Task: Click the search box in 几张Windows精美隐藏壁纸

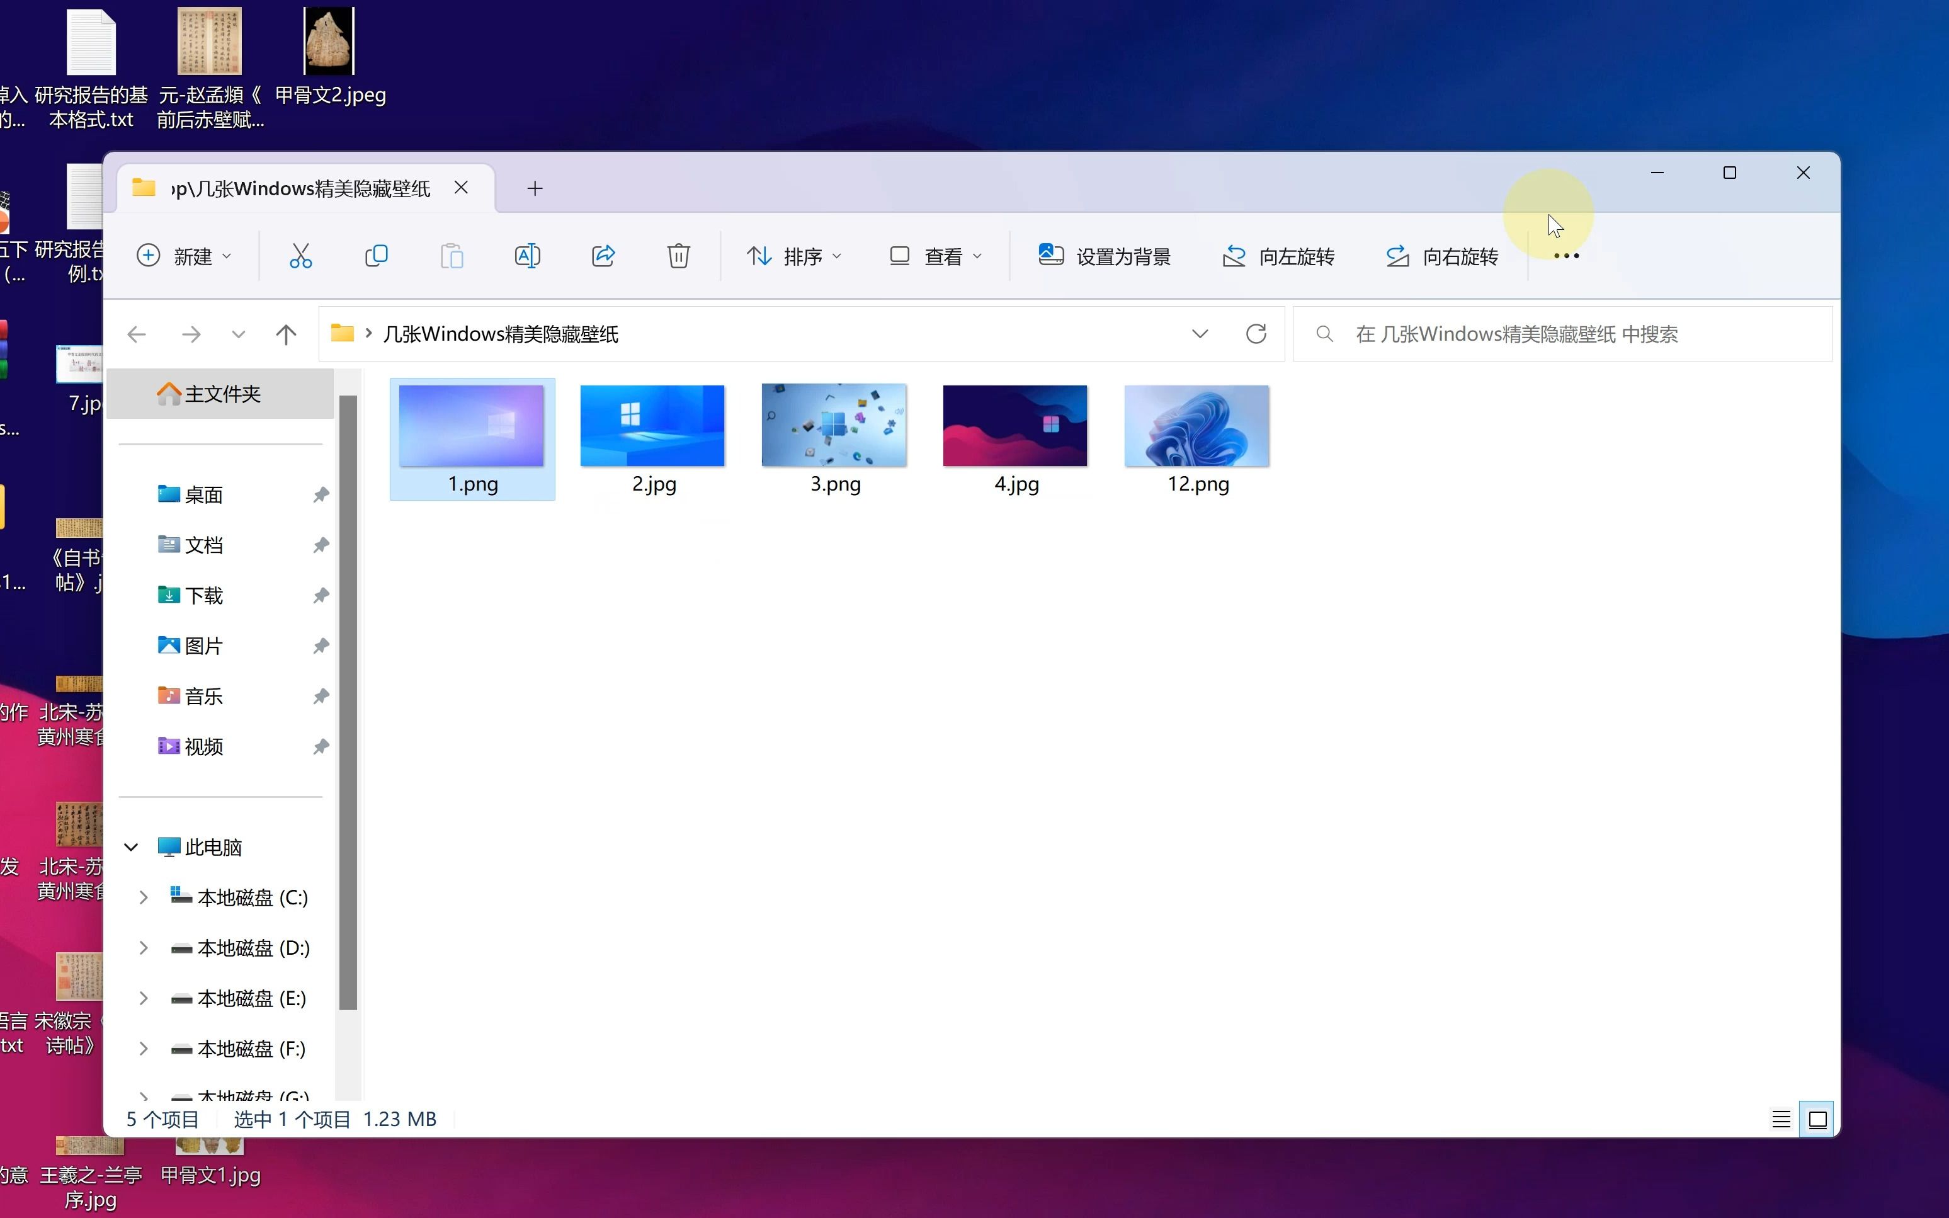Action: (1562, 334)
